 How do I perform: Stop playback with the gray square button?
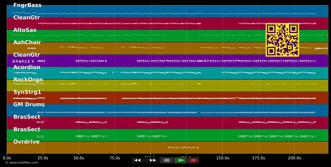[x=167, y=160]
